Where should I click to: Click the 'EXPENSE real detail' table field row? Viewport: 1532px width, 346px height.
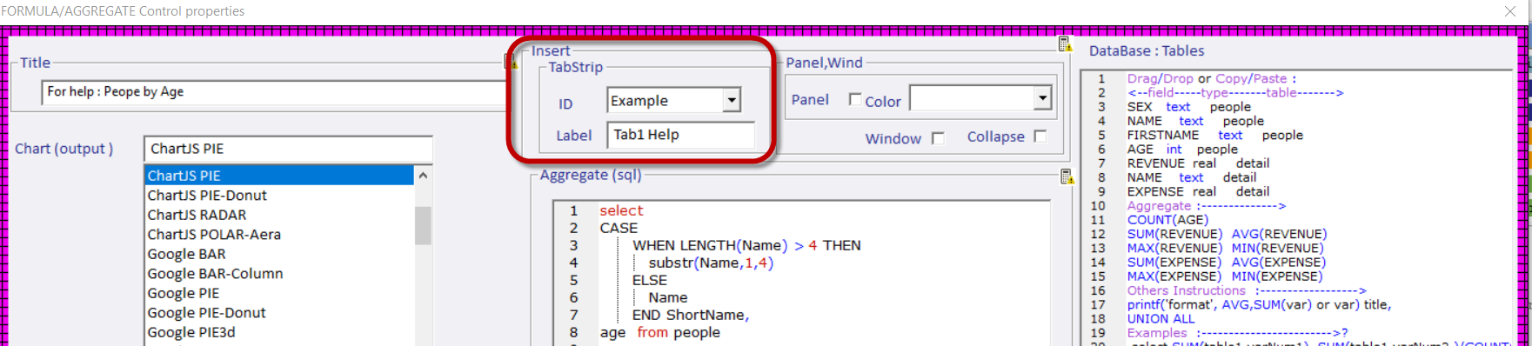[x=1198, y=191]
